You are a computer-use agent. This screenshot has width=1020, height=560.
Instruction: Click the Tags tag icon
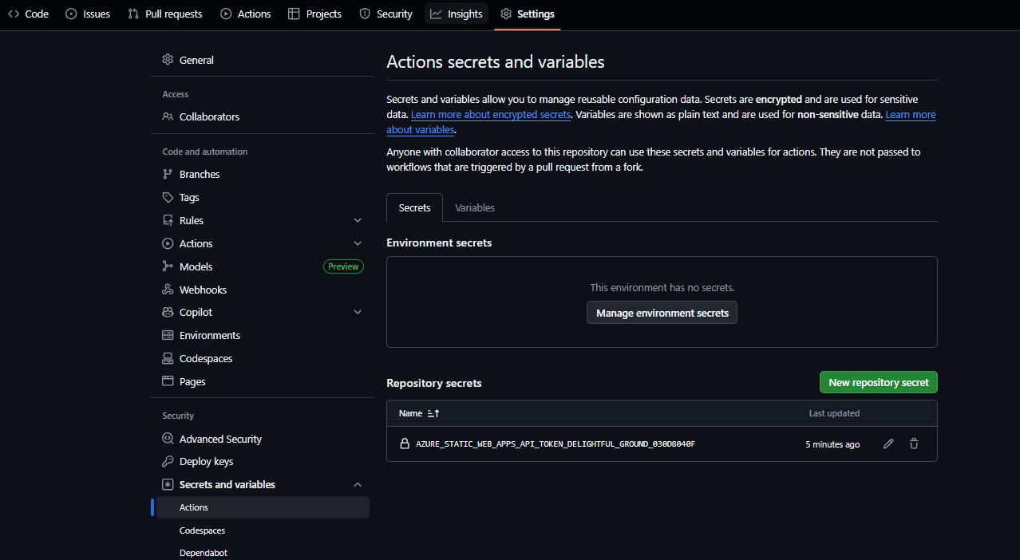[168, 197]
